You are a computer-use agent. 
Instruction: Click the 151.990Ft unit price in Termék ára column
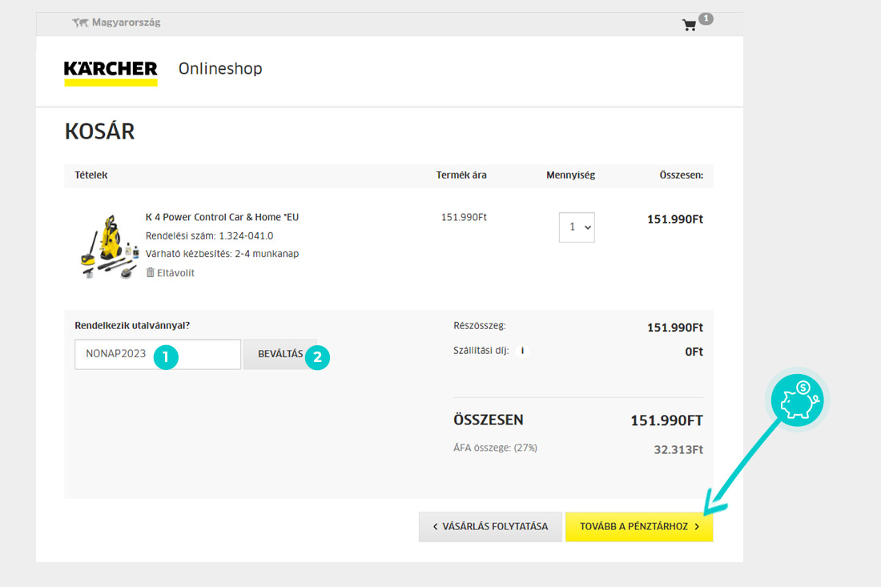click(x=464, y=217)
